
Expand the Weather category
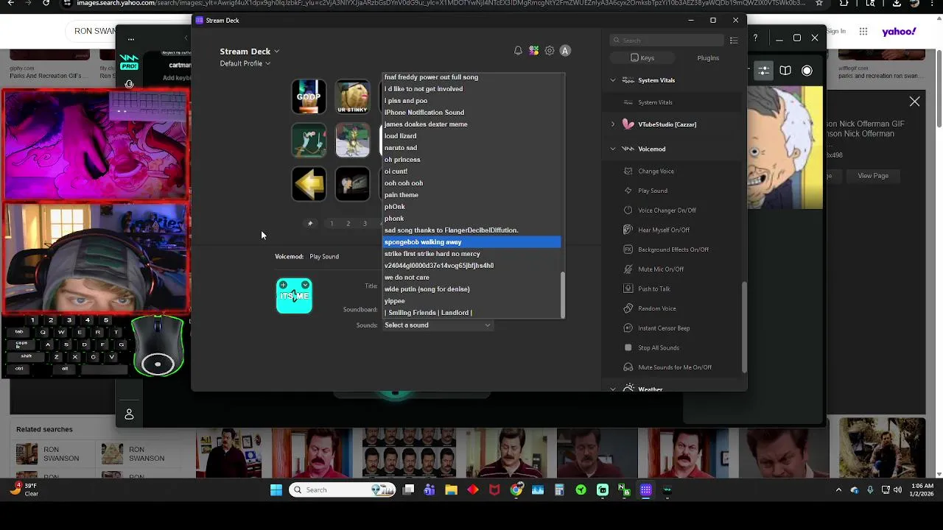(x=613, y=389)
